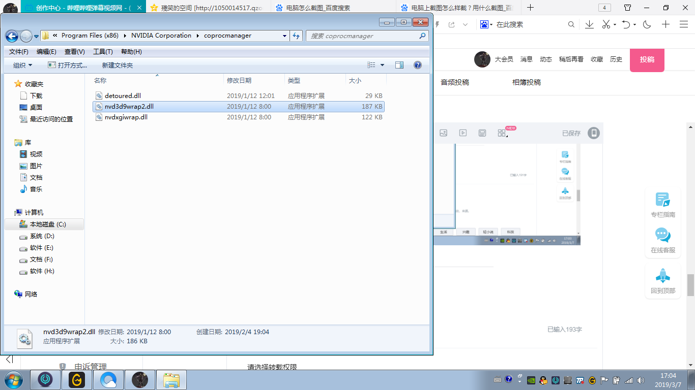The height and width of the screenshot is (390, 695).
Task: Select 收藏夹 in the navigation pane
Action: [34, 84]
